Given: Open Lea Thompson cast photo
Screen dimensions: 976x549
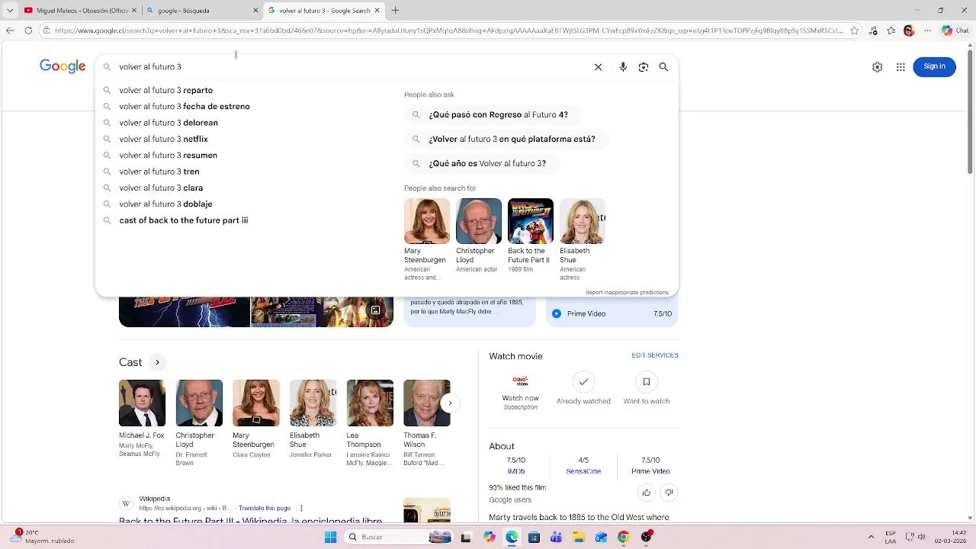Looking at the screenshot, I should point(370,403).
